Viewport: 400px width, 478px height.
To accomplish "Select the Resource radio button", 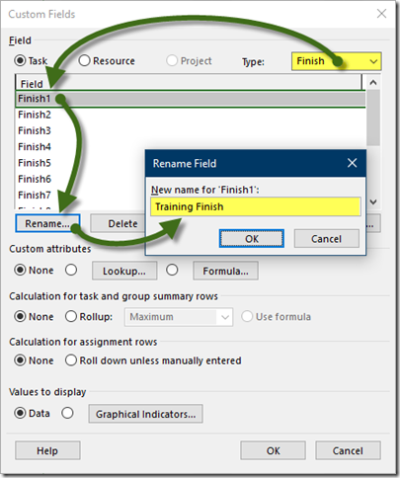I will point(84,61).
